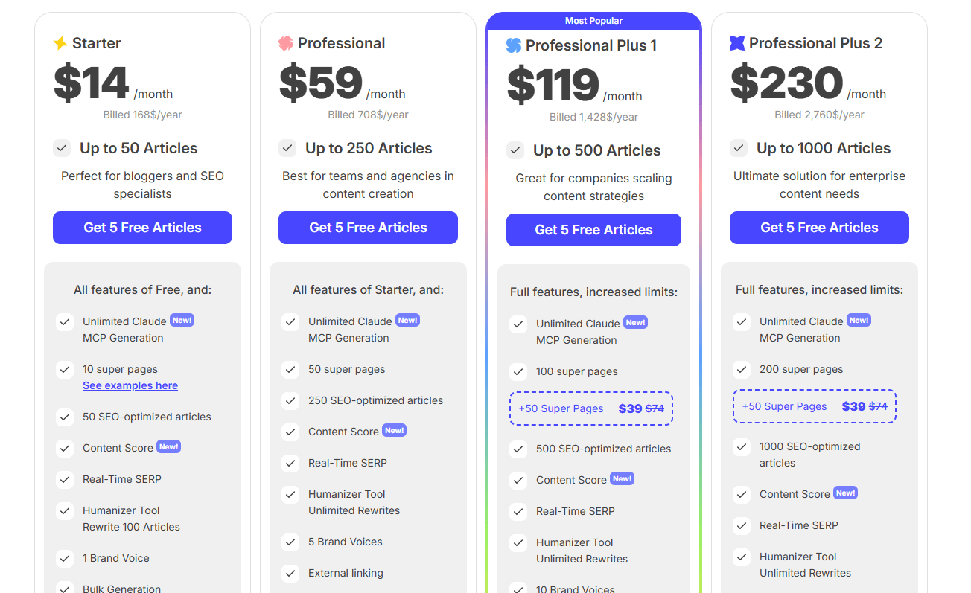Open the See examples here link
This screenshot has height=593, width=971.
coord(130,385)
